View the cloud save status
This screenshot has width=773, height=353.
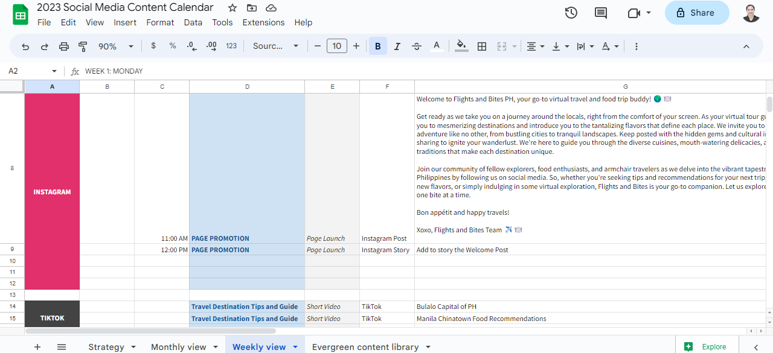(x=271, y=8)
